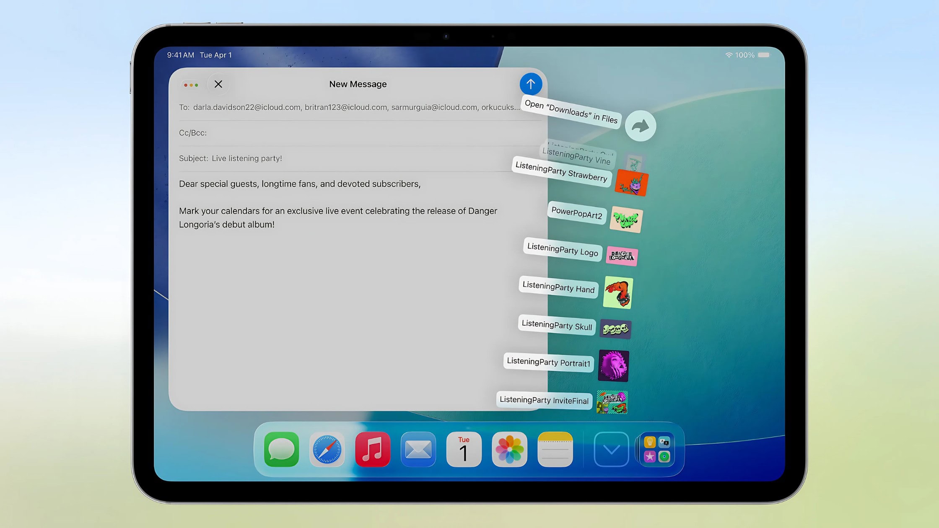Launch Safari from the dock
The height and width of the screenshot is (528, 939).
pyautogui.click(x=328, y=450)
